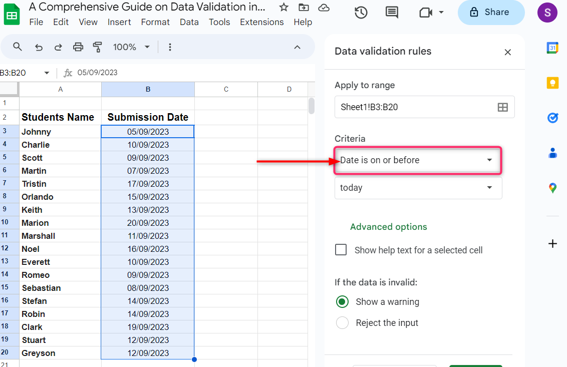Viewport: 567px width, 367px height.
Task: Click the print icon
Action: 78,47
